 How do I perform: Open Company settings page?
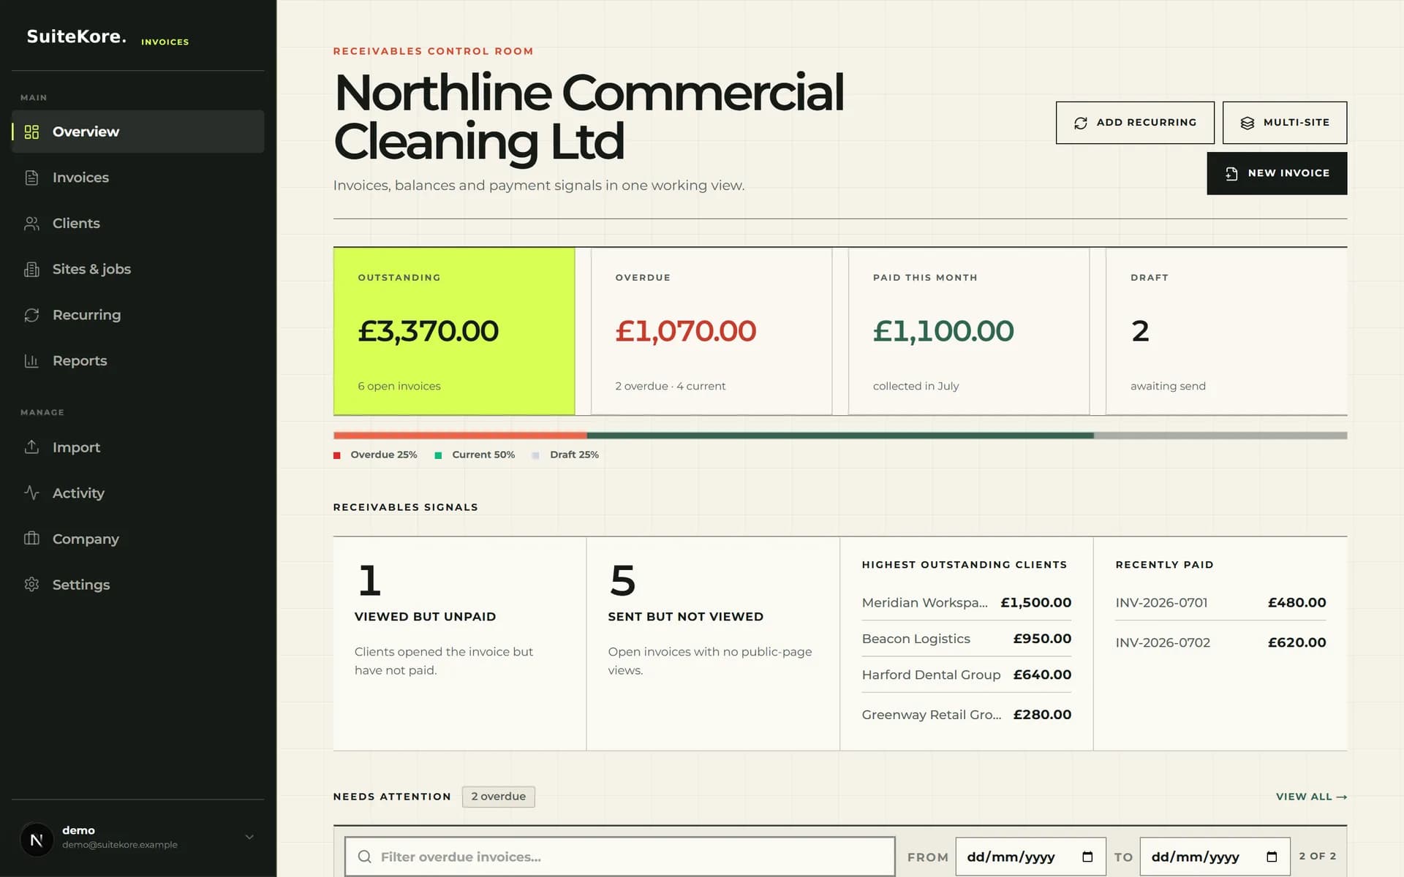point(138,539)
